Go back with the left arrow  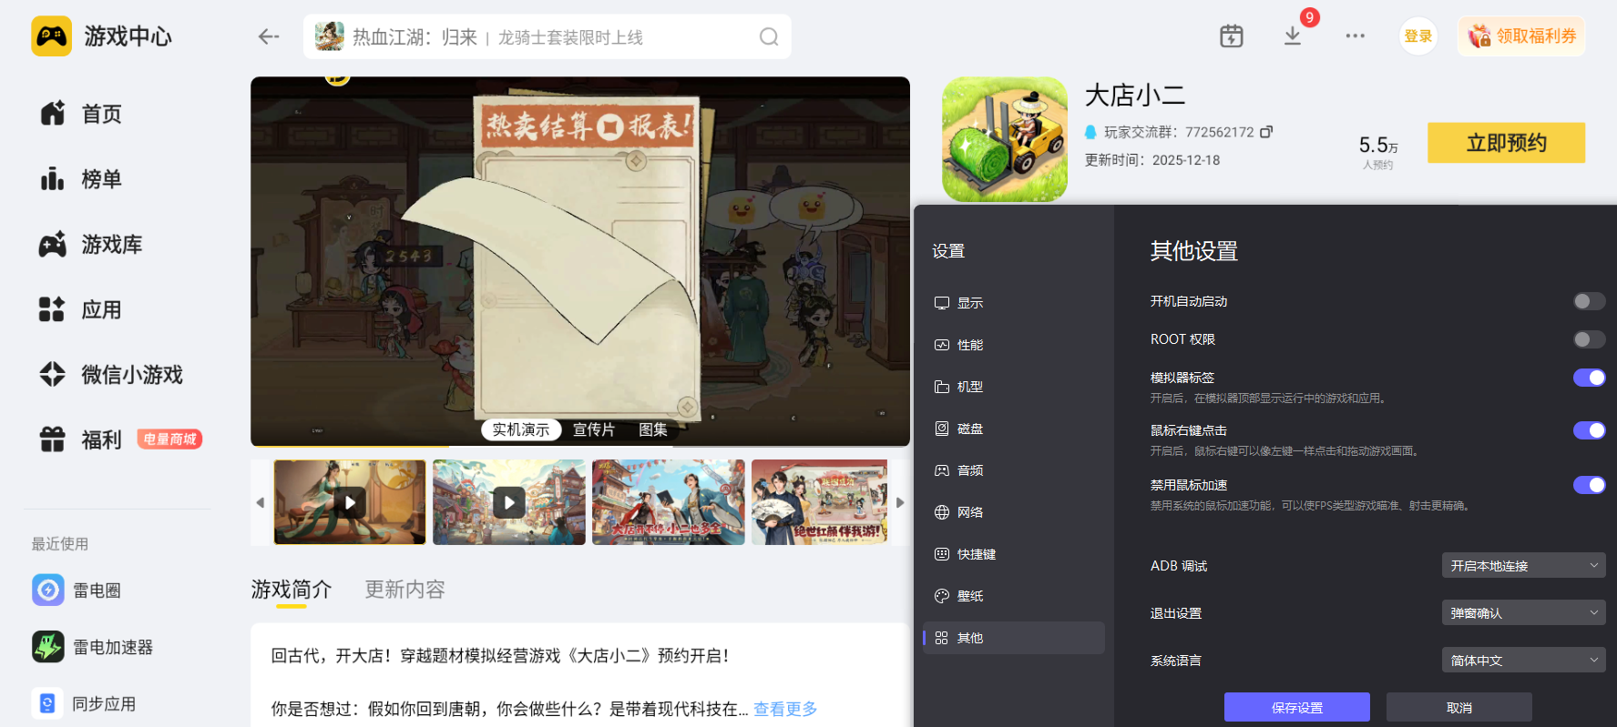tap(268, 36)
